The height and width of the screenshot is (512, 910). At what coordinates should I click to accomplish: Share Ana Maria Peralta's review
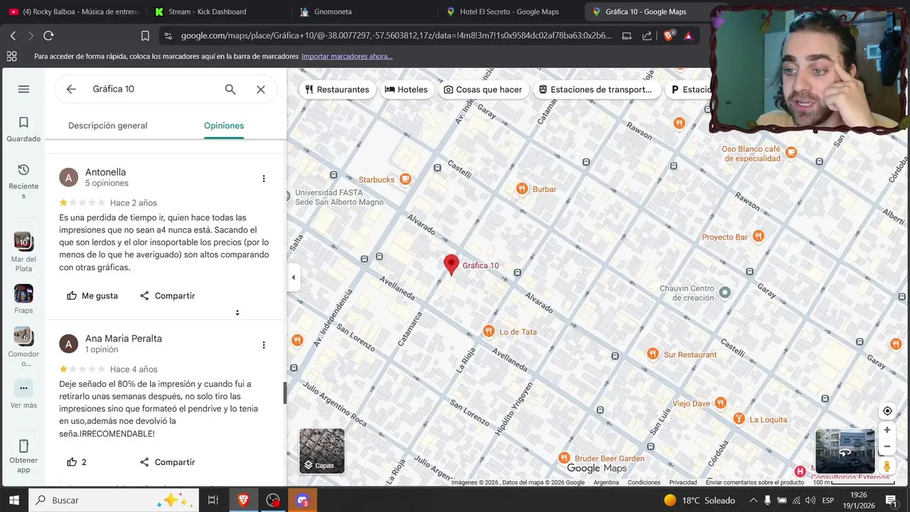coord(167,462)
